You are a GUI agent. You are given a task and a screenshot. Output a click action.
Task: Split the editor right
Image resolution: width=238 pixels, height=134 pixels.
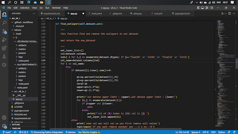[x=230, y=14]
